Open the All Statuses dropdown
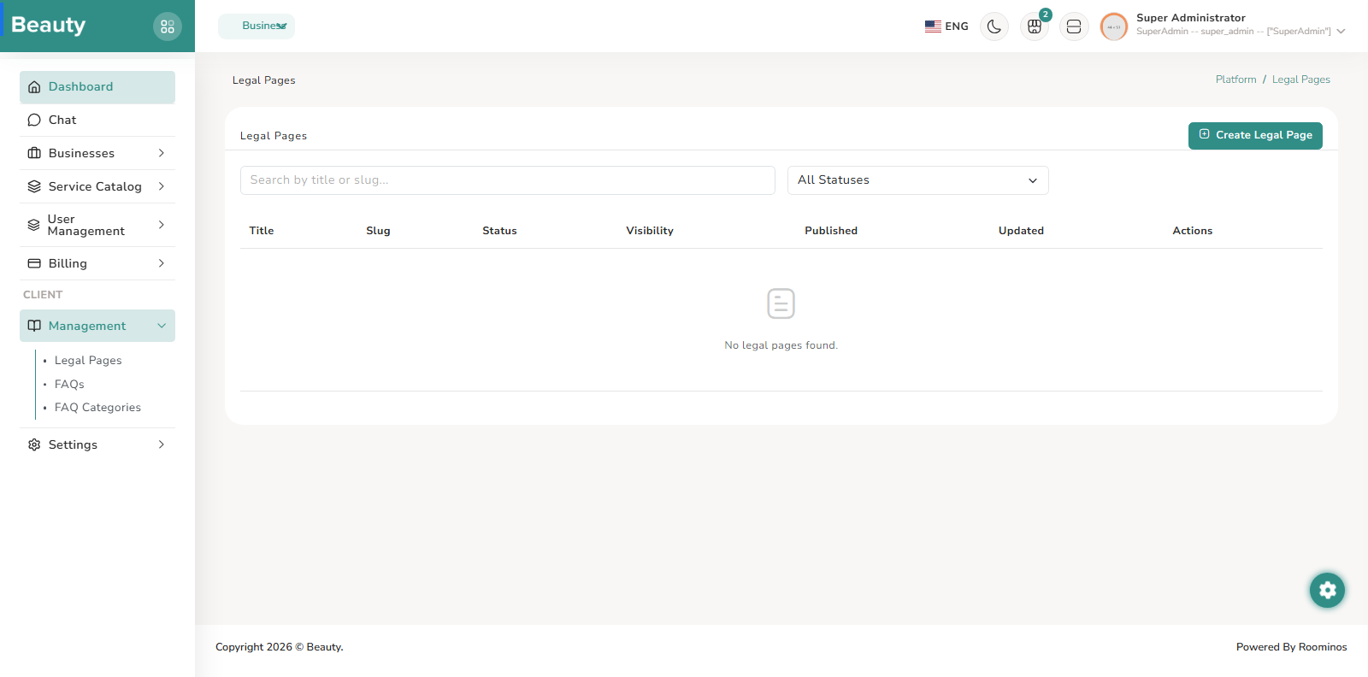This screenshot has height=677, width=1368. [918, 180]
